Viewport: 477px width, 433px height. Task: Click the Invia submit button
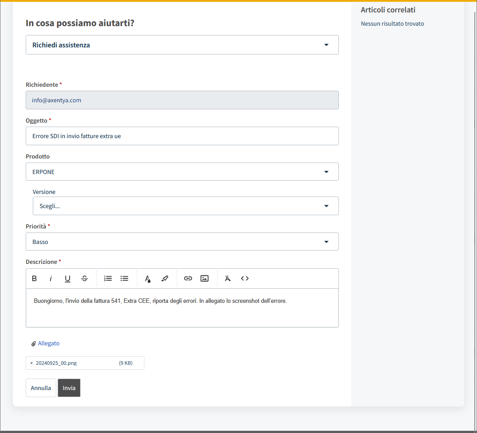point(69,388)
